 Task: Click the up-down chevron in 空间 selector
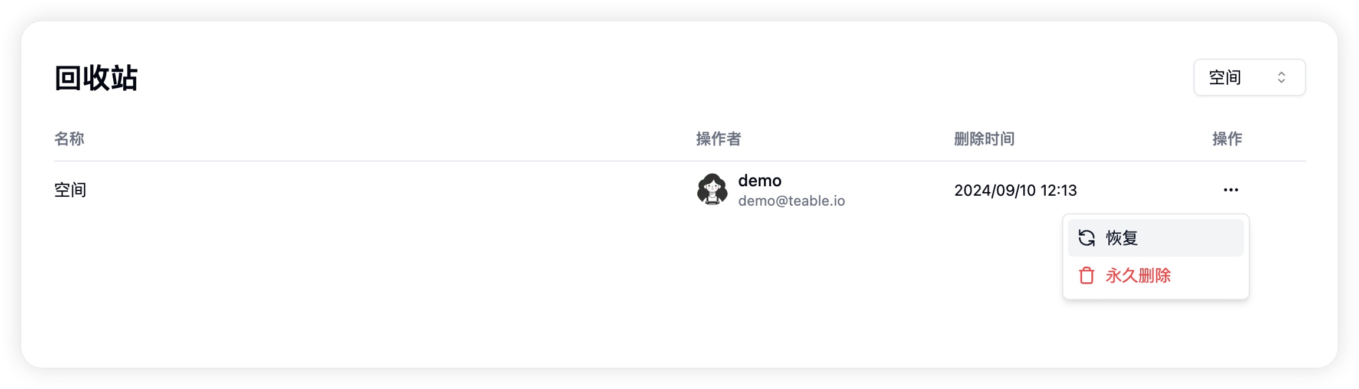(1281, 77)
